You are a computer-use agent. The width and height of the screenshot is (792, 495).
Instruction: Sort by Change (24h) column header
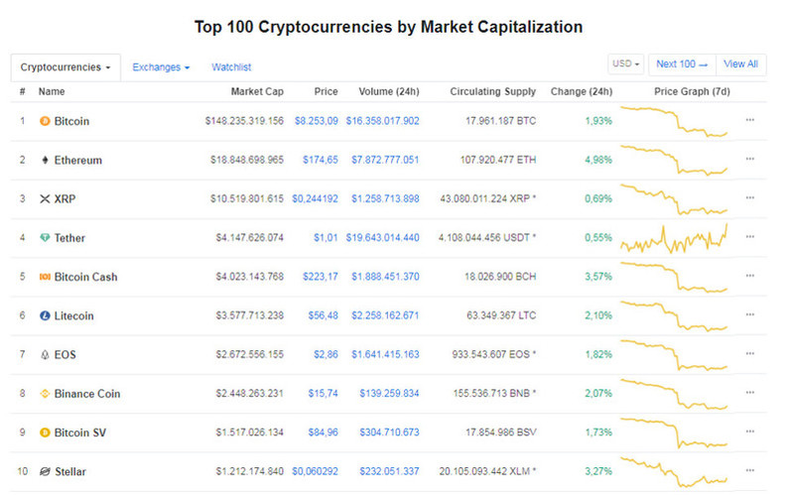[582, 91]
